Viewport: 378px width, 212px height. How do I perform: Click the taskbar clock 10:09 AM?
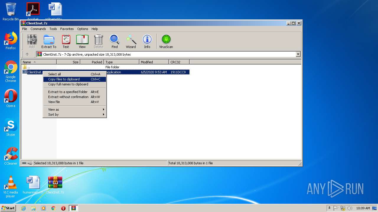363,208
